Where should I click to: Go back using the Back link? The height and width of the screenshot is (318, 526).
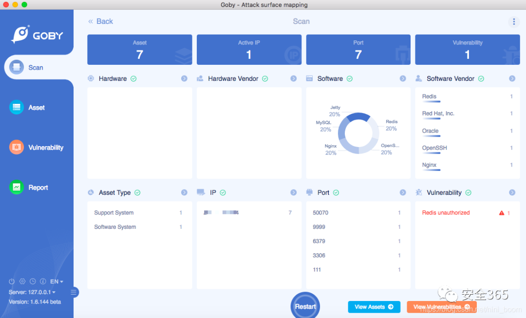[x=100, y=21]
